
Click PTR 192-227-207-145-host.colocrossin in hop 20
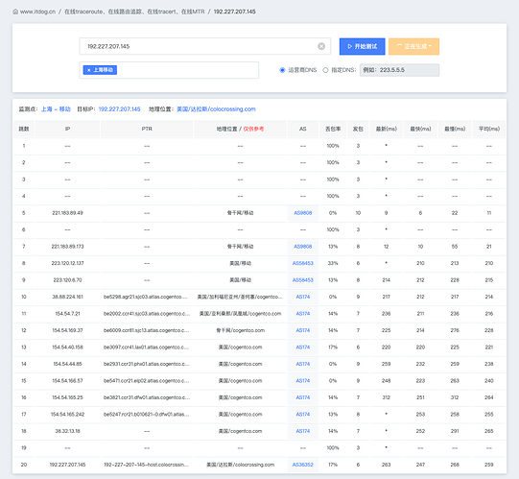[x=147, y=465]
